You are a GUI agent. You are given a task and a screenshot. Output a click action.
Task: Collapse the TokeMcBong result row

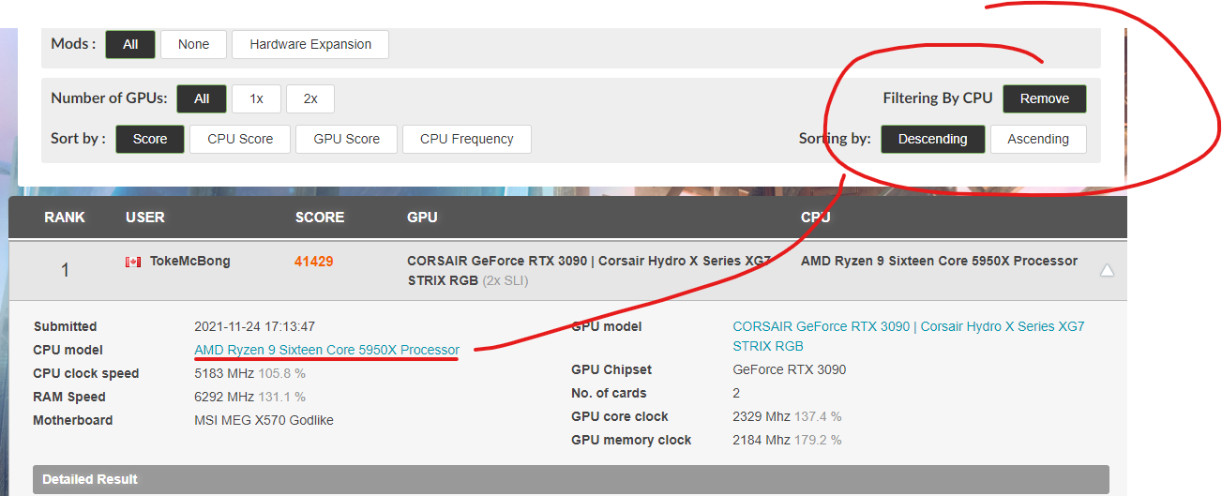1107,270
